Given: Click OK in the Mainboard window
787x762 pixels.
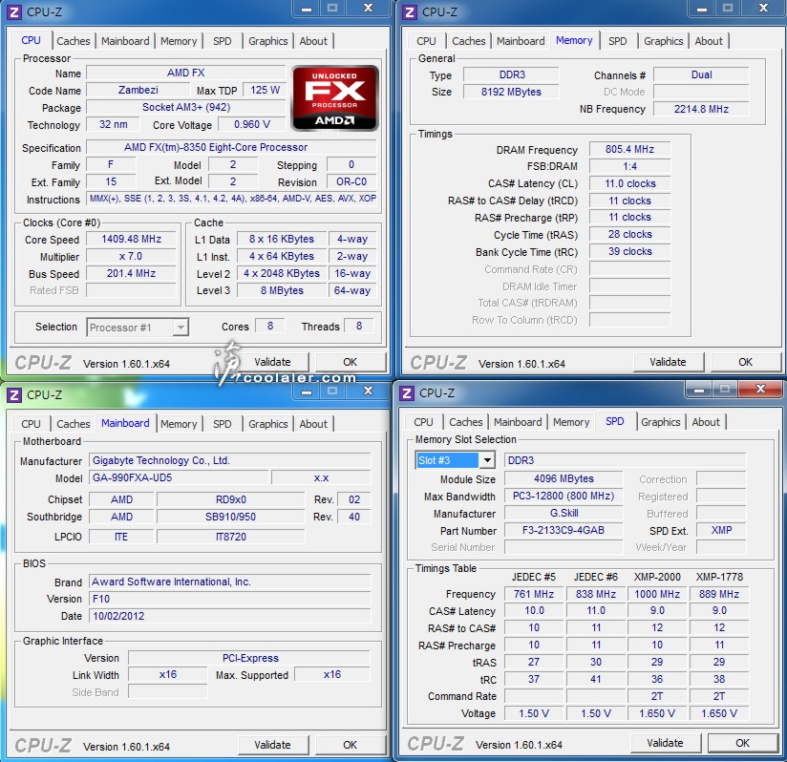Looking at the screenshot, I should coord(351,745).
